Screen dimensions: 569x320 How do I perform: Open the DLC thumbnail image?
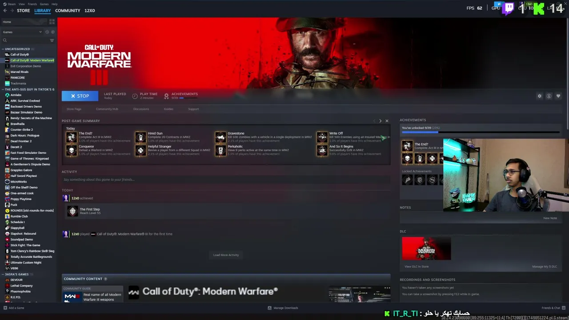[x=426, y=248]
